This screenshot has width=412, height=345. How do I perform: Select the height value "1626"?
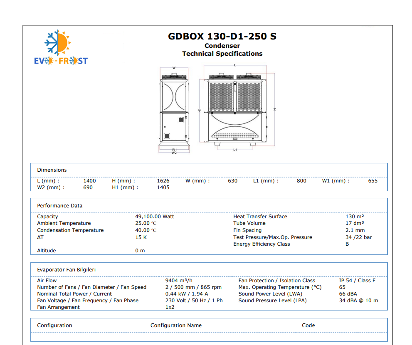tap(163, 181)
